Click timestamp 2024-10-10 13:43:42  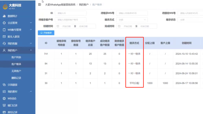pos(187,54)
